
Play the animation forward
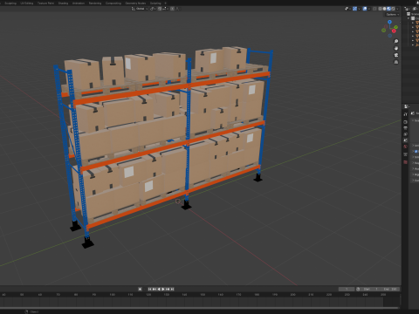[163, 289]
